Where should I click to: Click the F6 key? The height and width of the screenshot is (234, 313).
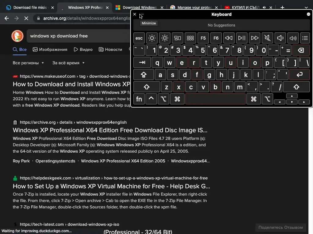[x=216, y=38]
